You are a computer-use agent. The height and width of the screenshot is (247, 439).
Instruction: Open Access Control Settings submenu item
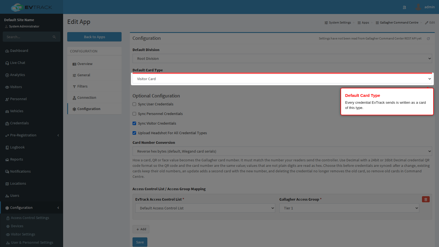click(32, 218)
